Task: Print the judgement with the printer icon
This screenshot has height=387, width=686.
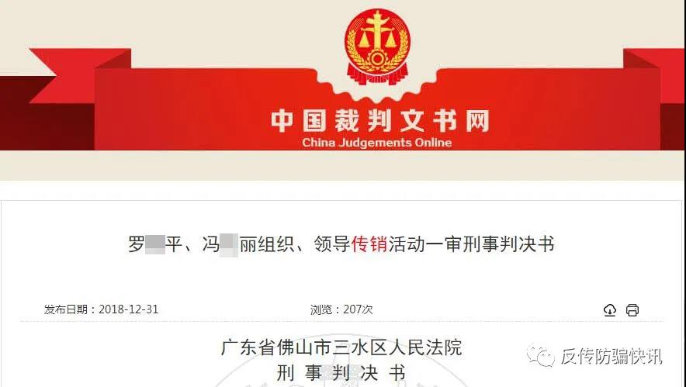Action: tap(632, 310)
